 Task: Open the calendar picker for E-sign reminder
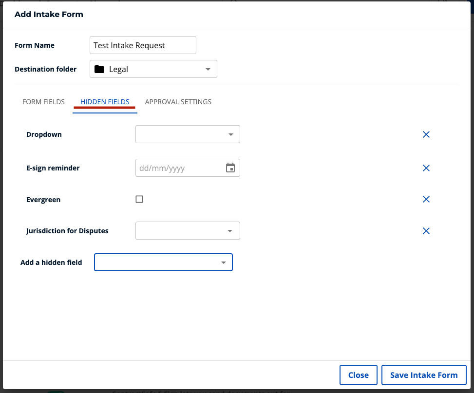(231, 168)
